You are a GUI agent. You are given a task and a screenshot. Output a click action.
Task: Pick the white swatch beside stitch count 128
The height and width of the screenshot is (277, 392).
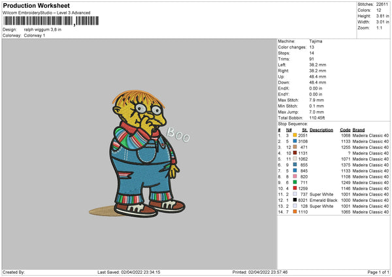[295, 206]
